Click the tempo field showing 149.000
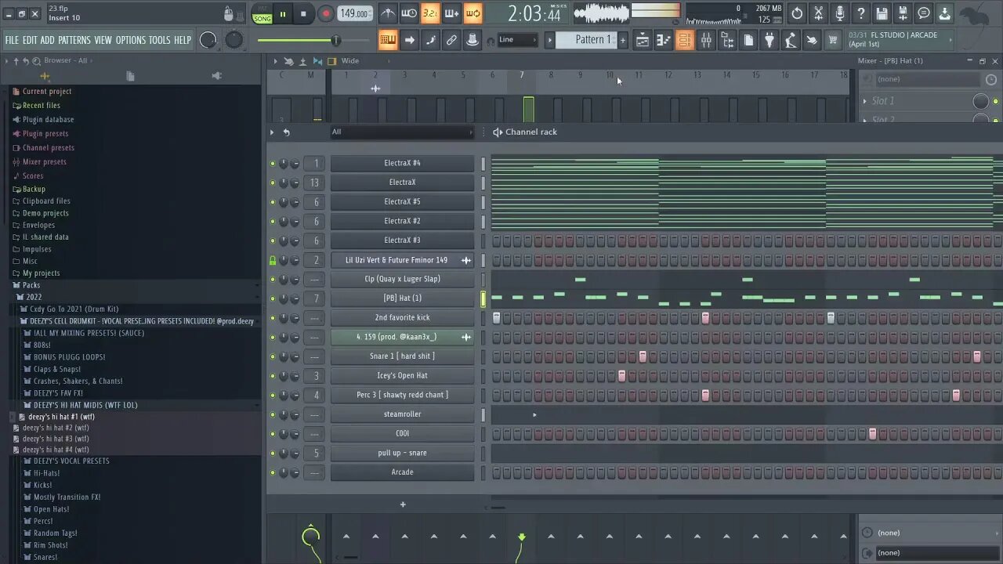1003x564 pixels. coord(355,14)
